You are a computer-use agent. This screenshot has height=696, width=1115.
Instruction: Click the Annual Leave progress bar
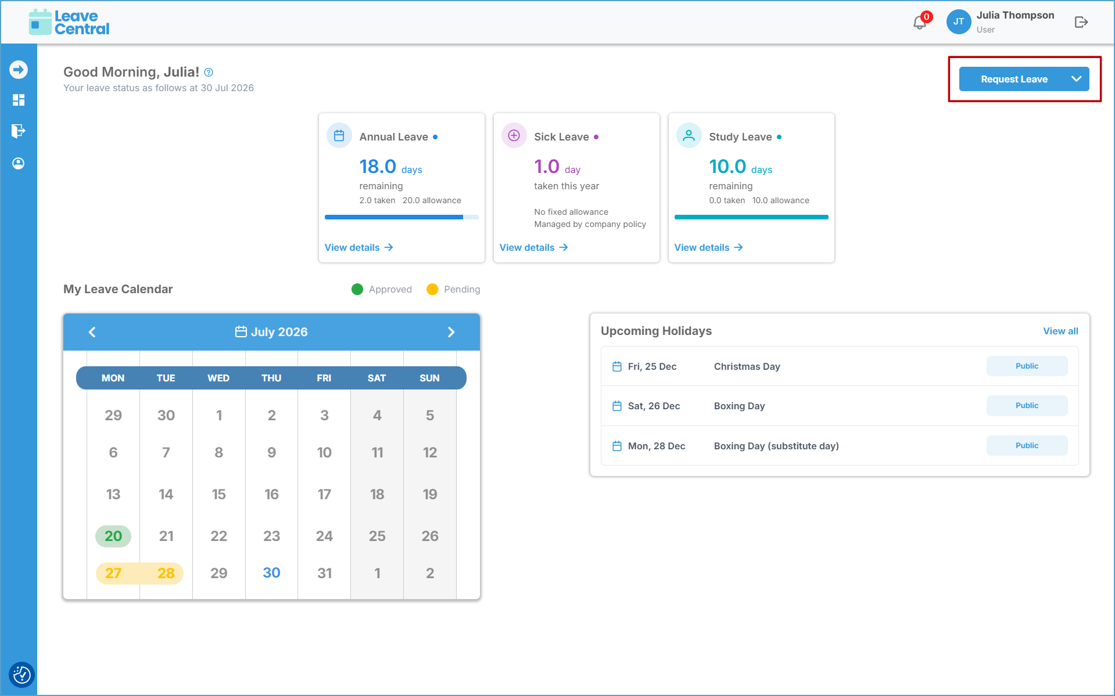point(401,217)
